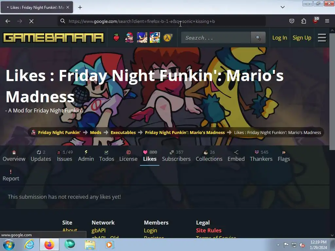Screen dimensions: 335x251
Task: Open File Explorer folder on taskbar
Action: point(90,245)
